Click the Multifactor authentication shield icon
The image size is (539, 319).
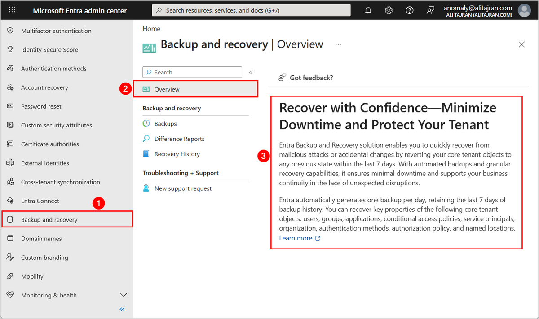click(11, 31)
